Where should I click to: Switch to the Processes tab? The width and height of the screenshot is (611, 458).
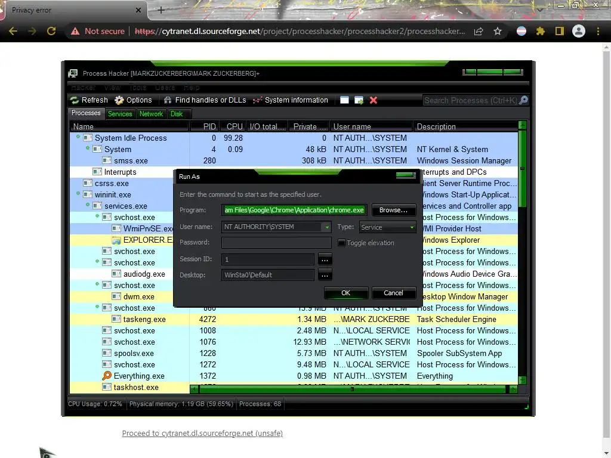pos(86,113)
